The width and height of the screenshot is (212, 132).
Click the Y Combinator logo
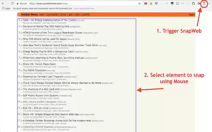(19, 15)
